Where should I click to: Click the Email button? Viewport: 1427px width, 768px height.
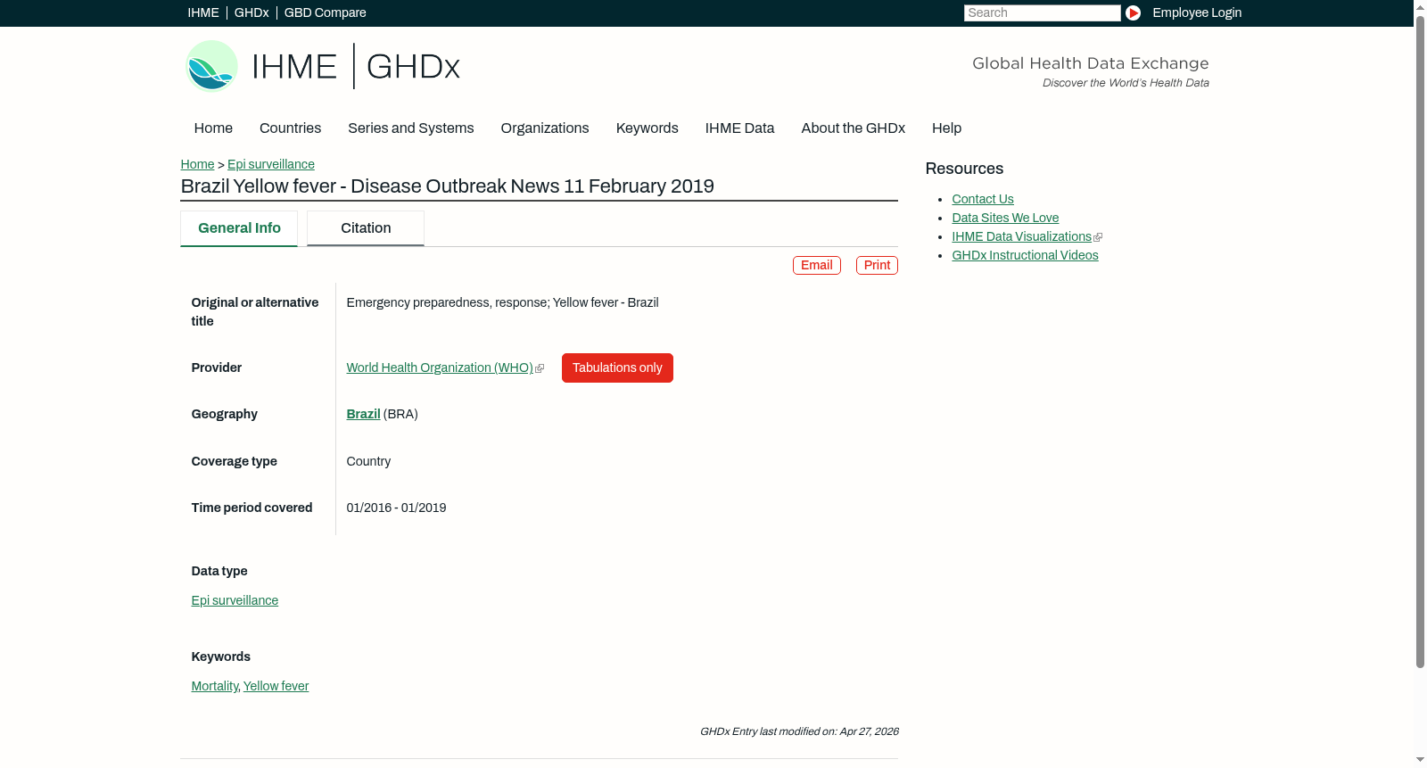[x=817, y=265]
